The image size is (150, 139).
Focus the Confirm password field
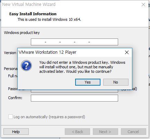(x=74, y=98)
